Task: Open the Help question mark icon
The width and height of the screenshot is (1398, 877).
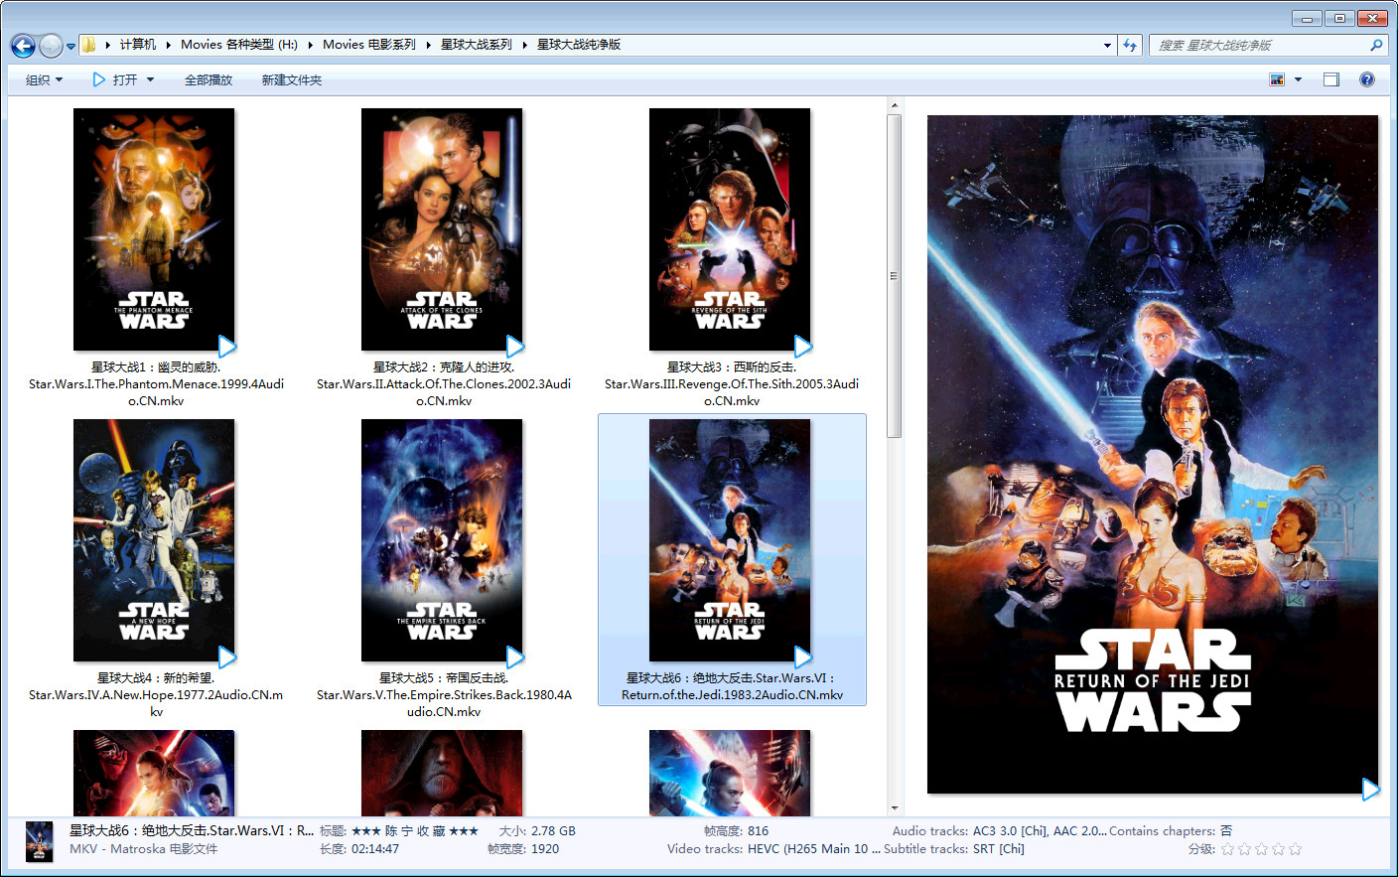Action: [x=1367, y=79]
